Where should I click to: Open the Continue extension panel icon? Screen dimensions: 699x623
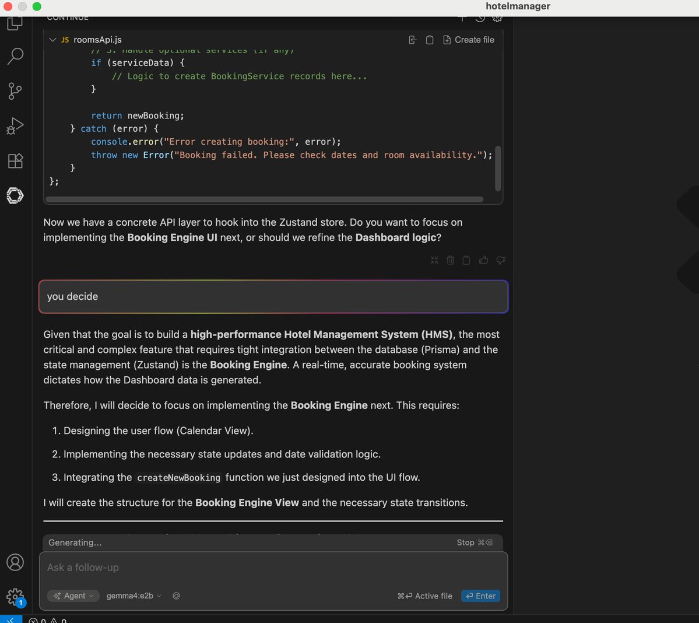(x=15, y=195)
